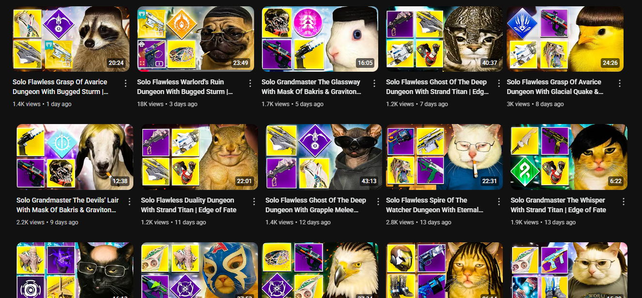642x298 pixels.
Task: Click title Solo Flawless Duality Dungeon
Action: click(x=188, y=200)
